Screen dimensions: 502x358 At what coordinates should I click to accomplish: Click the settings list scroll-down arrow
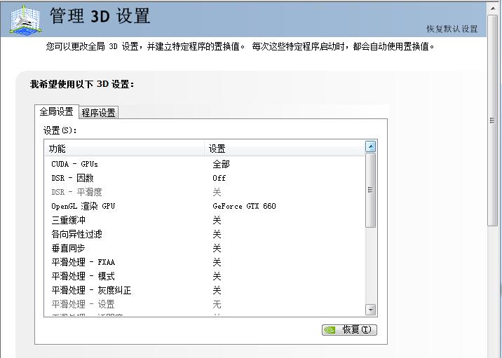click(x=370, y=309)
